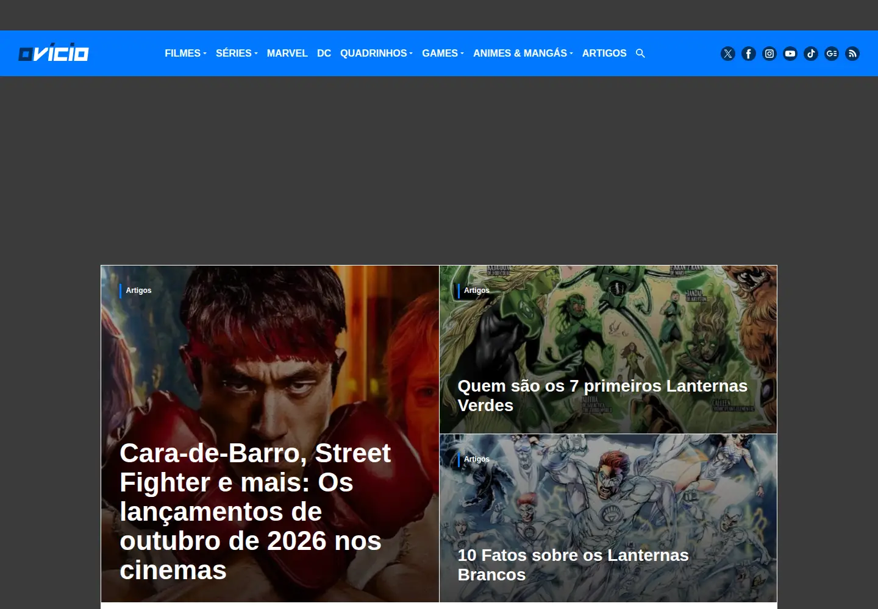
Task: Open the Facebook page icon
Action: (x=749, y=54)
